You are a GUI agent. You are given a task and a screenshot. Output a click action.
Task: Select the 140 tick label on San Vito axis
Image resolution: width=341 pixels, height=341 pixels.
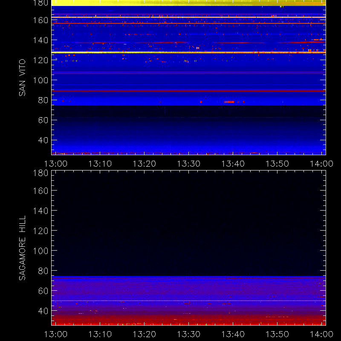[40, 40]
